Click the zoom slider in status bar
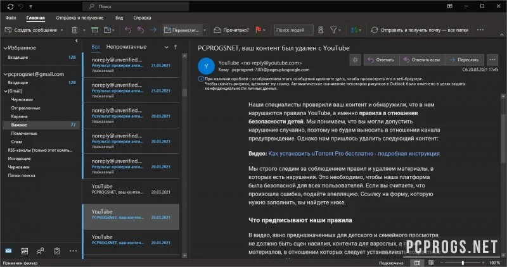This screenshot has width=507, height=267. (463, 263)
